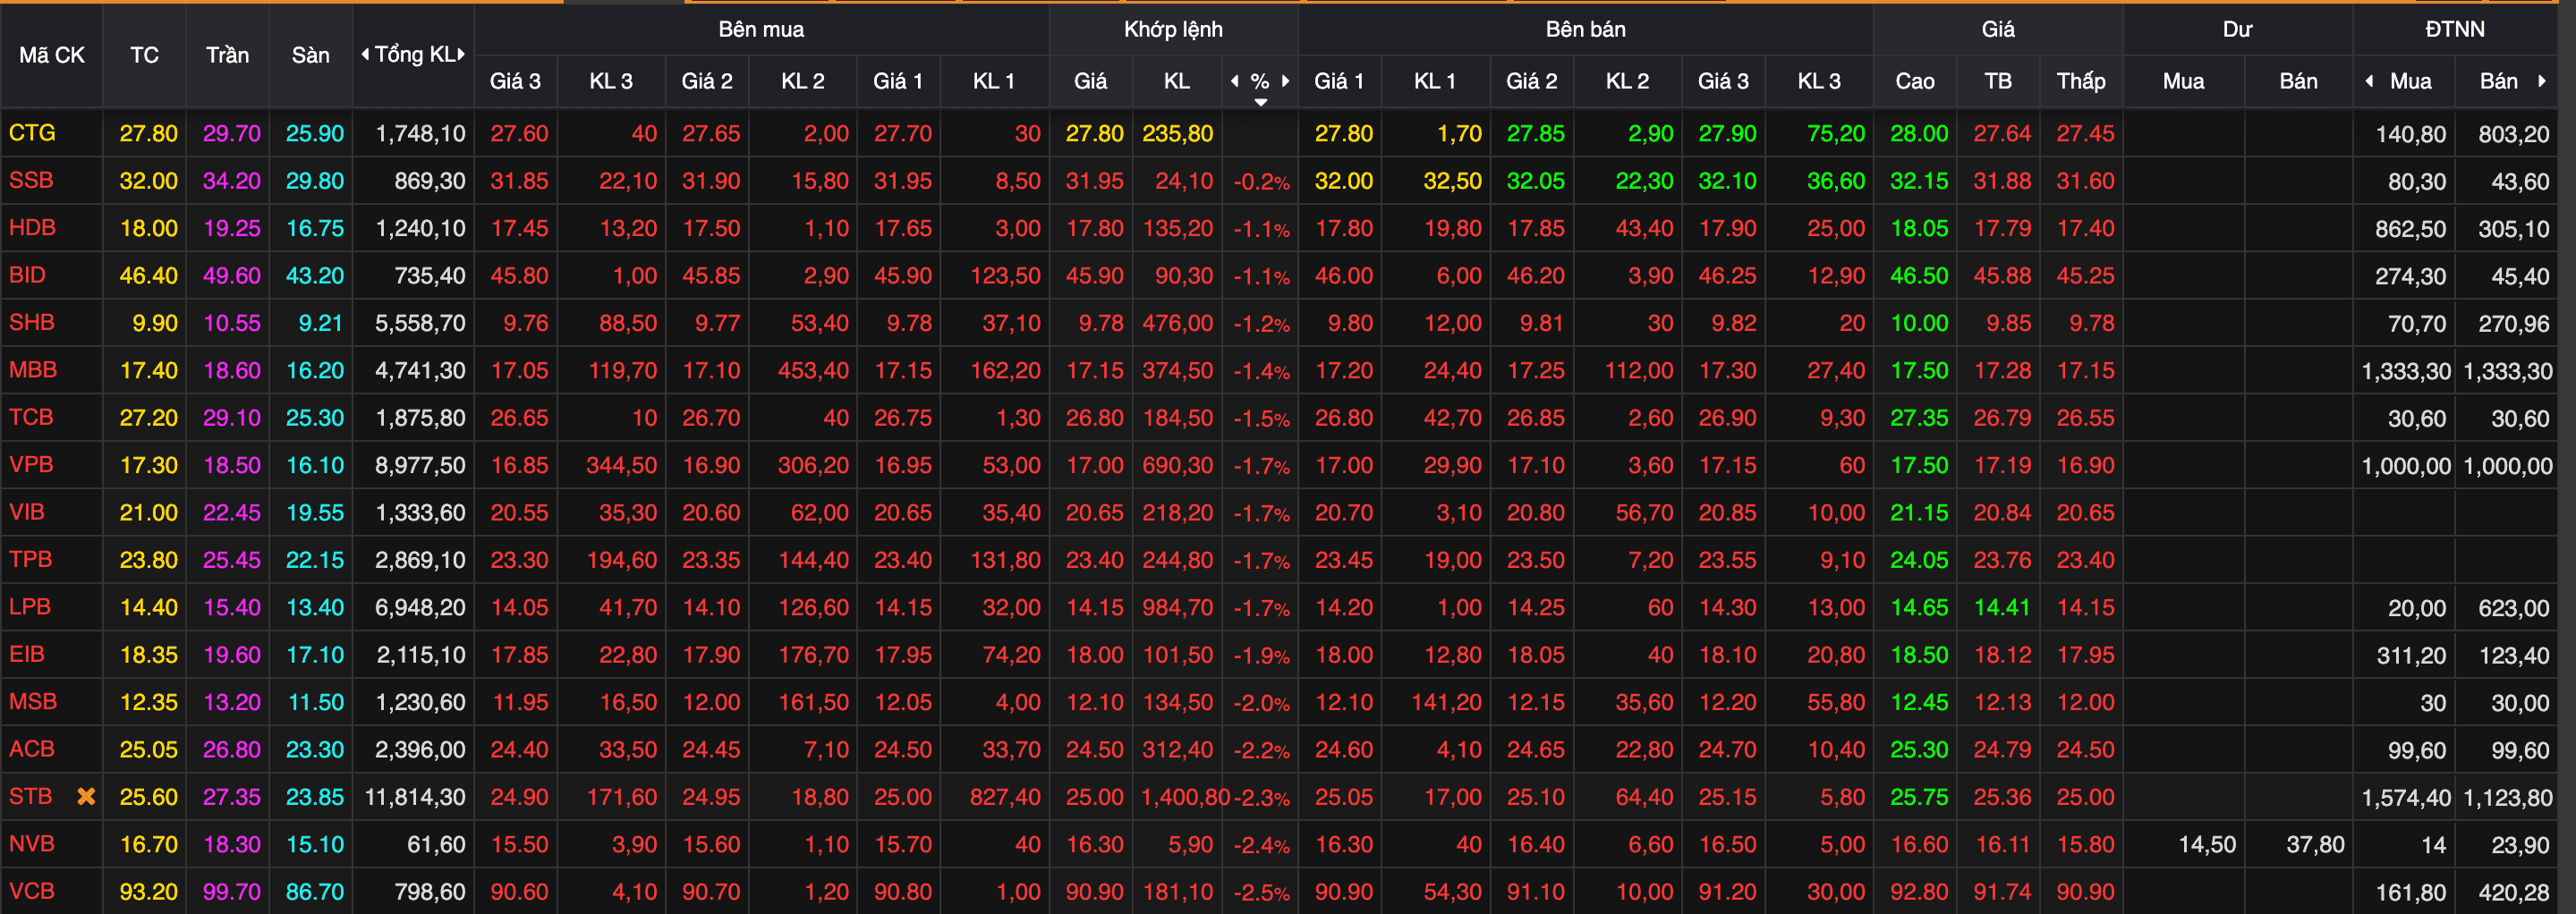Click the Bên mua group header
This screenshot has height=914, width=2576.
click(761, 29)
